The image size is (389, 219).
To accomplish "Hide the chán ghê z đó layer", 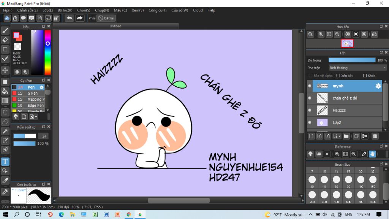I will click(310, 98).
